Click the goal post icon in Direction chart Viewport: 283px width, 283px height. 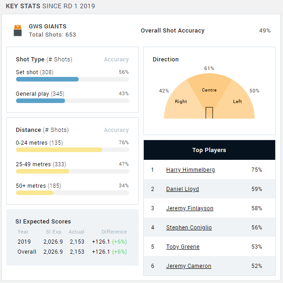pos(209,113)
